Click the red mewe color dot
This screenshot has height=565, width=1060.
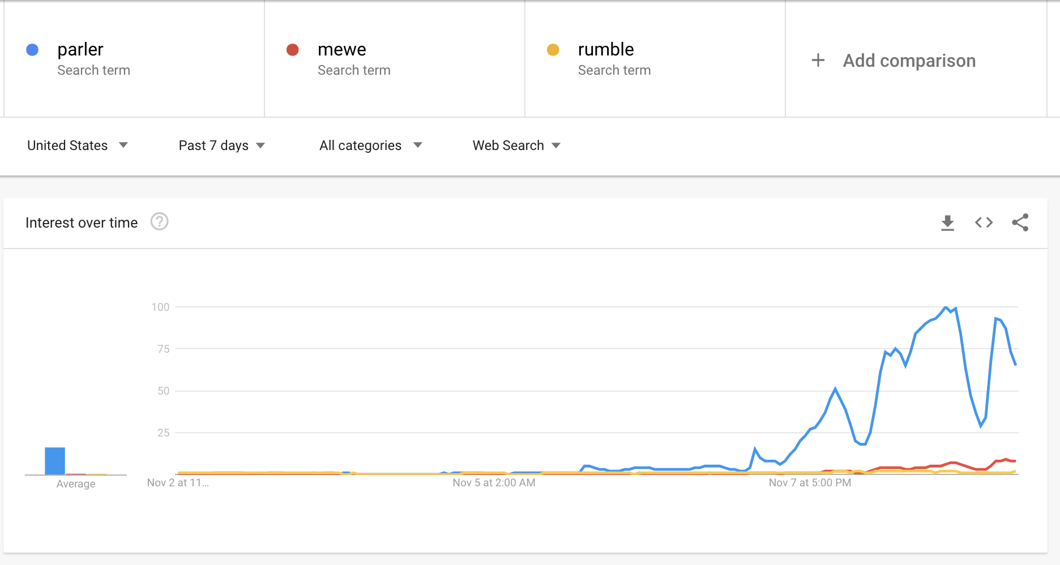click(293, 50)
